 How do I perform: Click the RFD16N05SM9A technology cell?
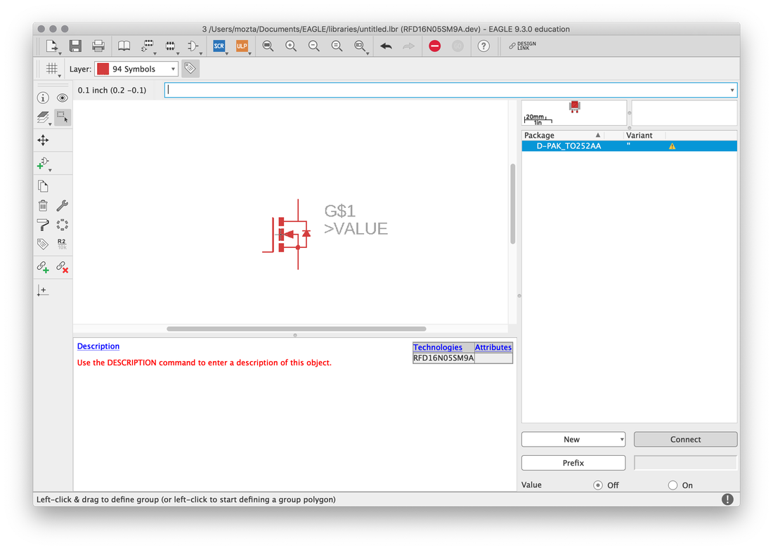(443, 358)
